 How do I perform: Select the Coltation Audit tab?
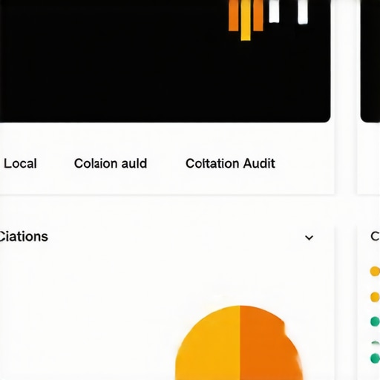click(230, 163)
